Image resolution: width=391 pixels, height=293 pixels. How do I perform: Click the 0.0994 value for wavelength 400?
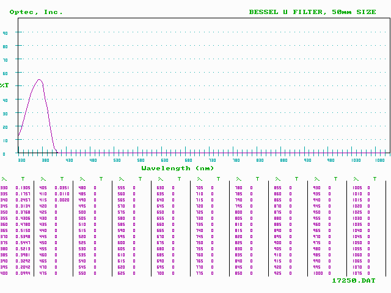pos(23,272)
